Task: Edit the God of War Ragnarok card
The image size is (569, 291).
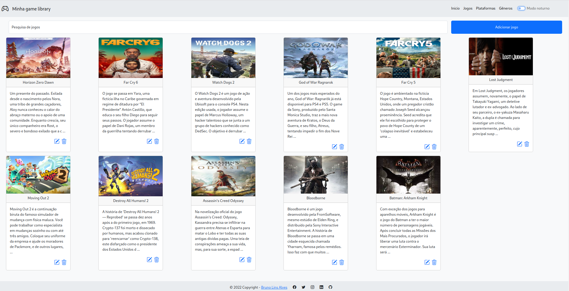Action: (x=335, y=147)
